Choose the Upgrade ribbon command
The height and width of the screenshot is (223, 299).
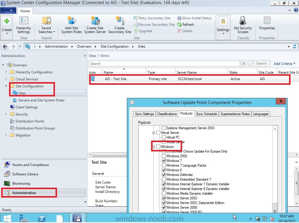click(143, 31)
